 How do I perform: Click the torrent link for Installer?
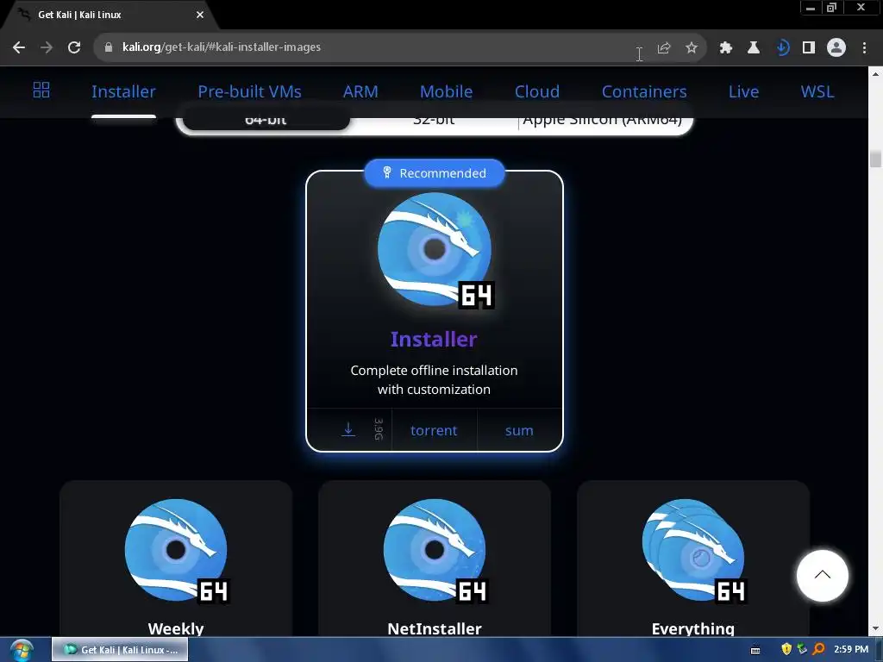[434, 430]
